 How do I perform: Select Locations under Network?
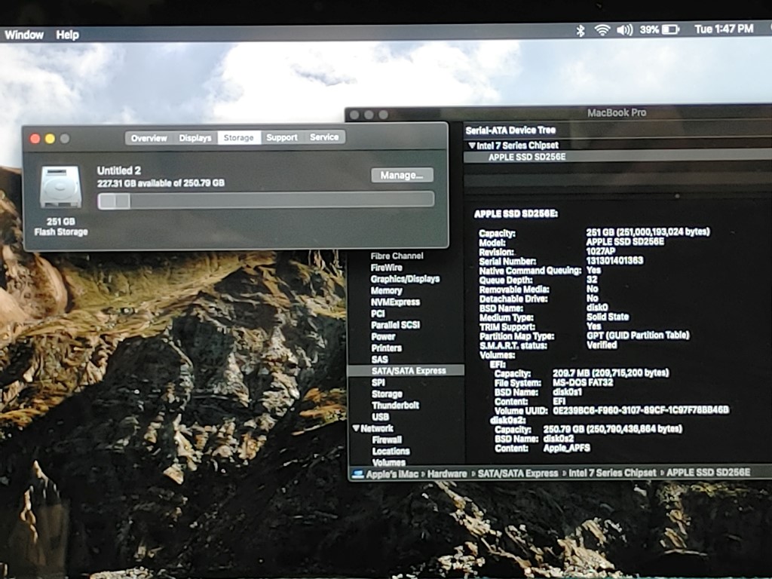click(391, 451)
